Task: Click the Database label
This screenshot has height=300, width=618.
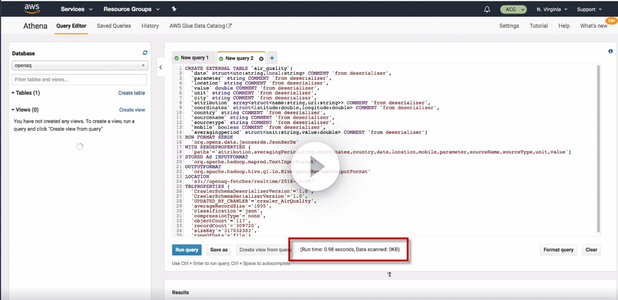Action: point(23,54)
